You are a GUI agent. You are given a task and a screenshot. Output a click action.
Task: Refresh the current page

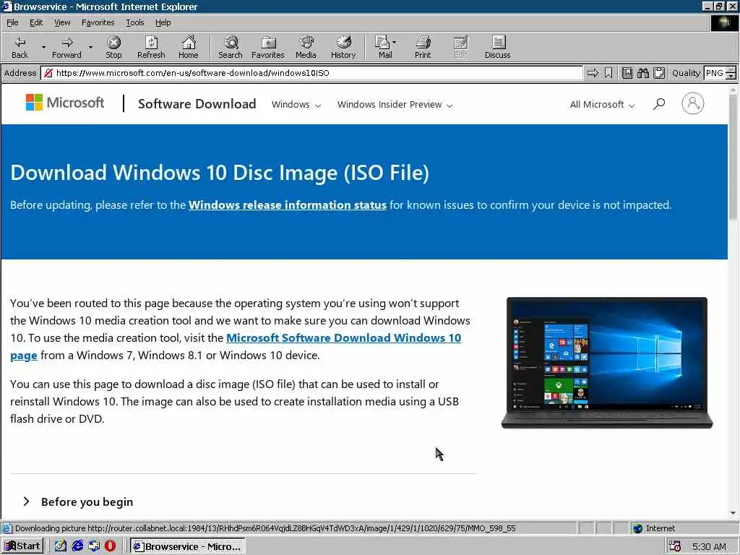pos(151,47)
